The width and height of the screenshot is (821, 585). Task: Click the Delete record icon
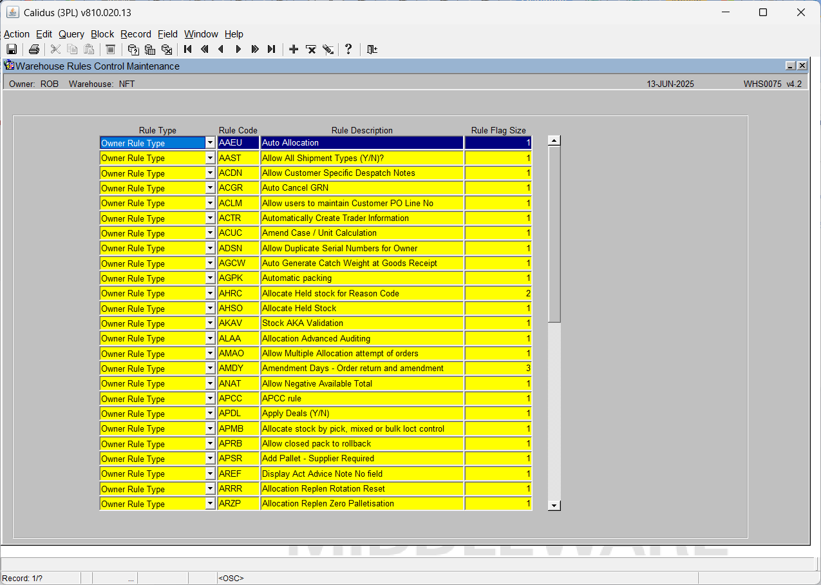pos(311,50)
